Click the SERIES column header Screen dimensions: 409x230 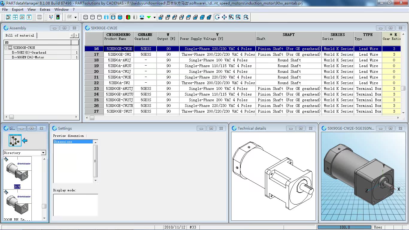[338, 39]
